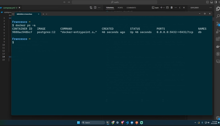Open Git Bash tab list dropdown chevron
Screen dimensions: 220x126
(x=46, y=14)
